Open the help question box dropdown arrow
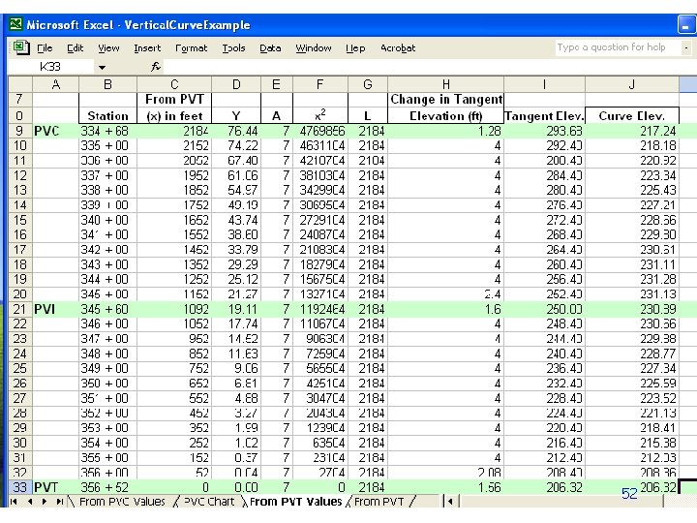Screen dimensions: 697x523 686,47
